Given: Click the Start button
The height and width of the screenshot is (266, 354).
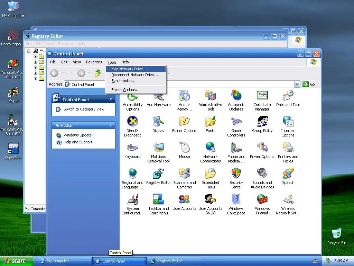Looking at the screenshot, I should point(17,261).
